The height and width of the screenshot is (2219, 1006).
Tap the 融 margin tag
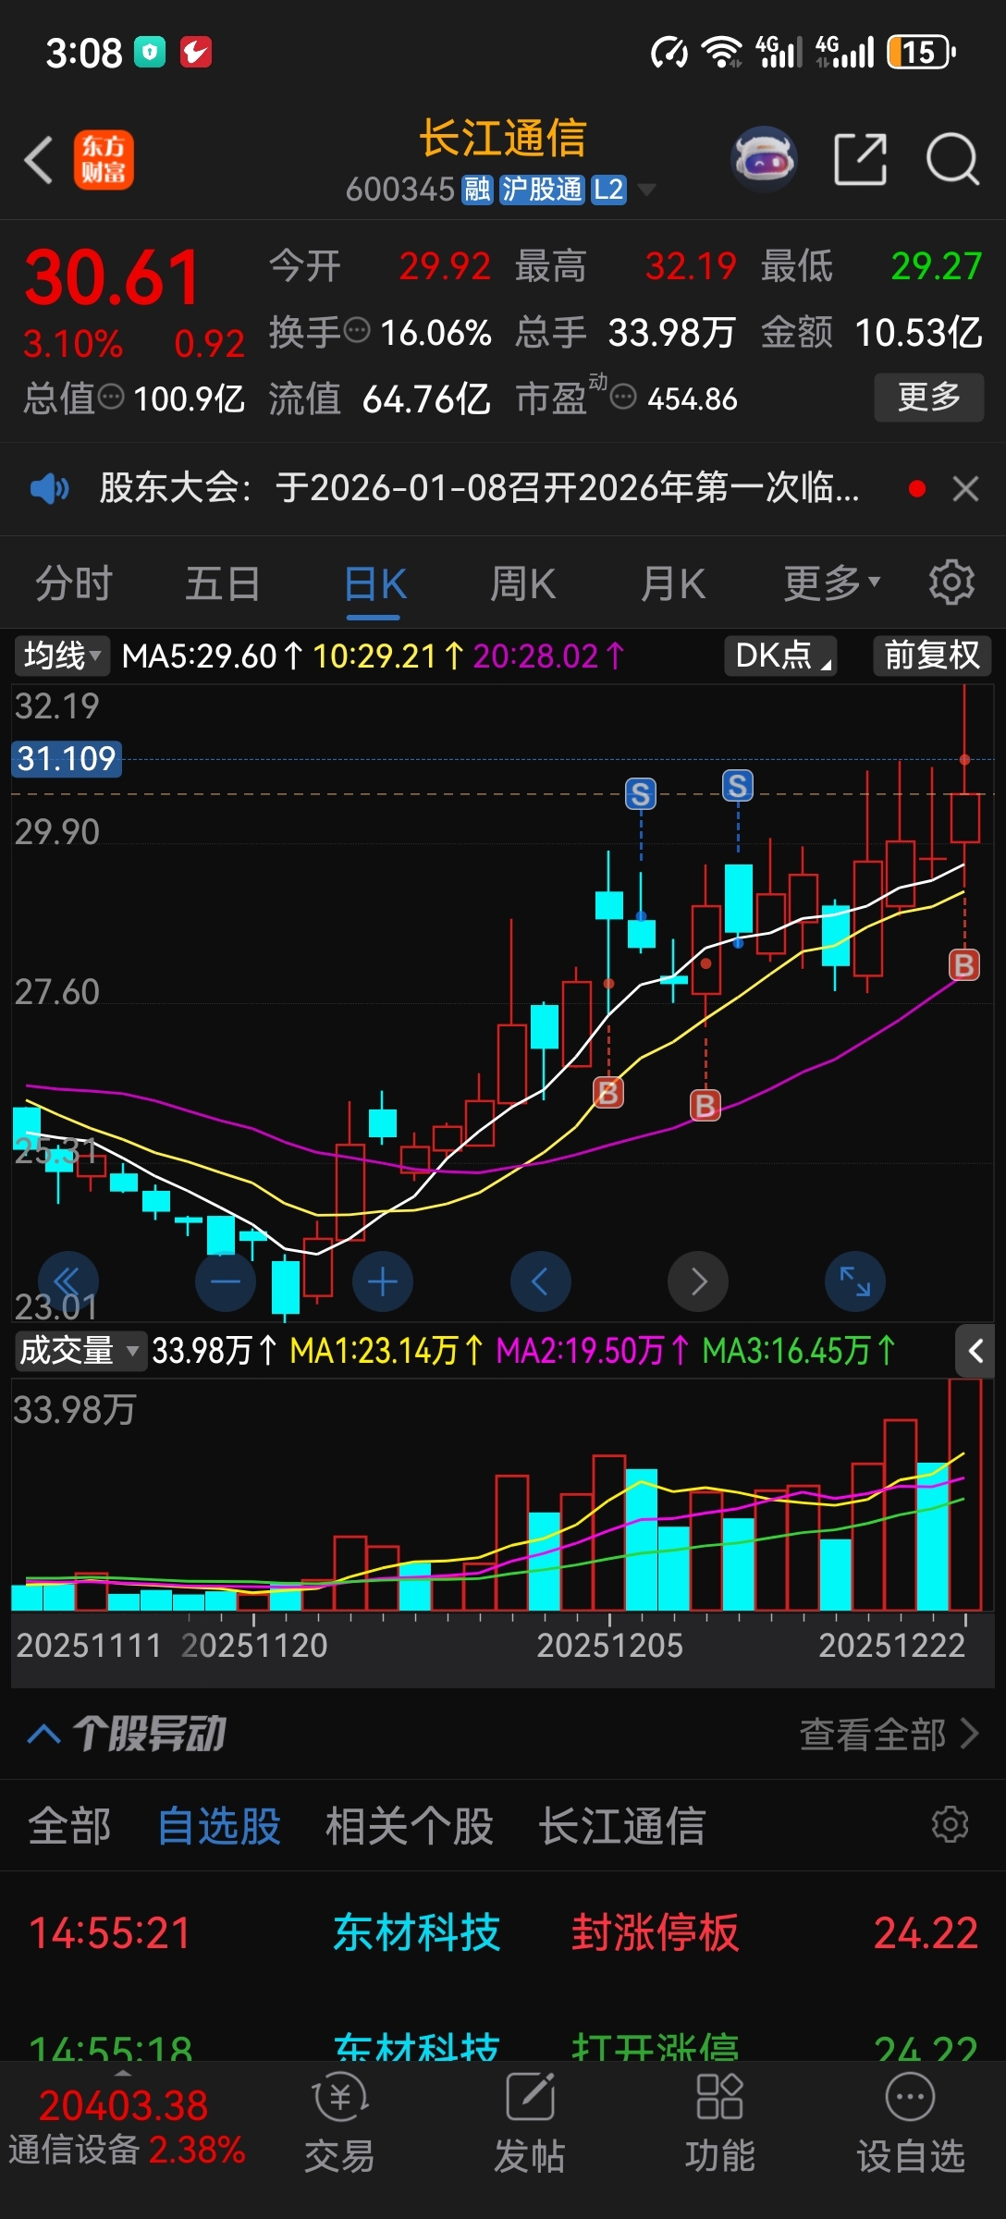pyautogui.click(x=477, y=190)
